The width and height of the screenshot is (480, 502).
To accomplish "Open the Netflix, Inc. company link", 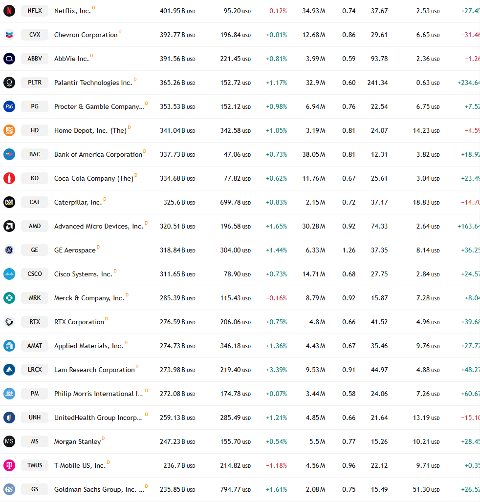I will (x=72, y=11).
